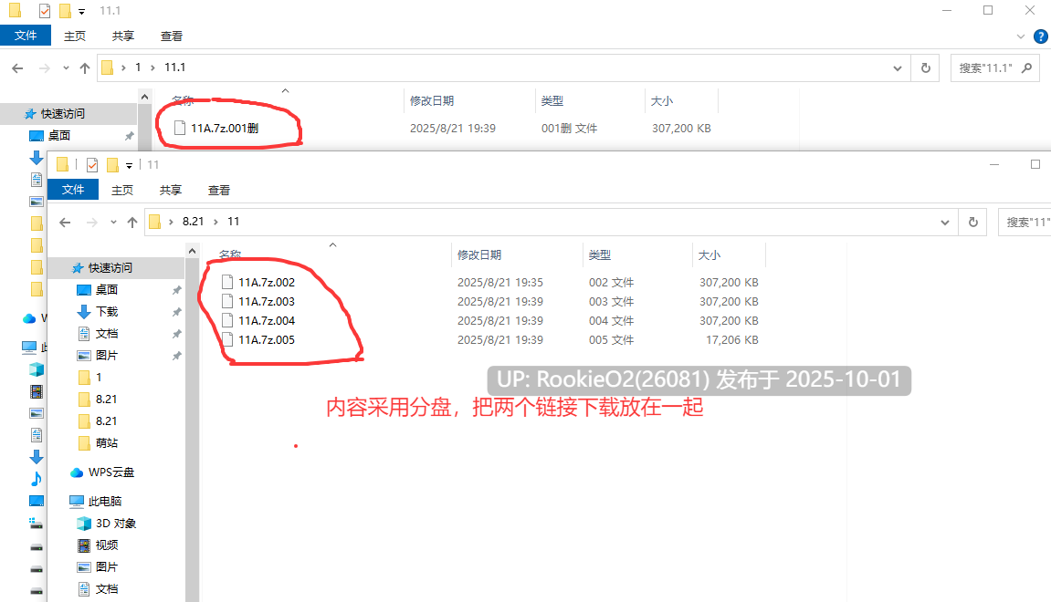Sort by 类型 column in 11.1 window
The height and width of the screenshot is (602, 1051).
coord(552,101)
